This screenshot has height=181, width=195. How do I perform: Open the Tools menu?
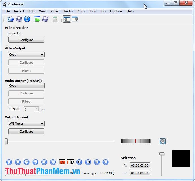93,11
